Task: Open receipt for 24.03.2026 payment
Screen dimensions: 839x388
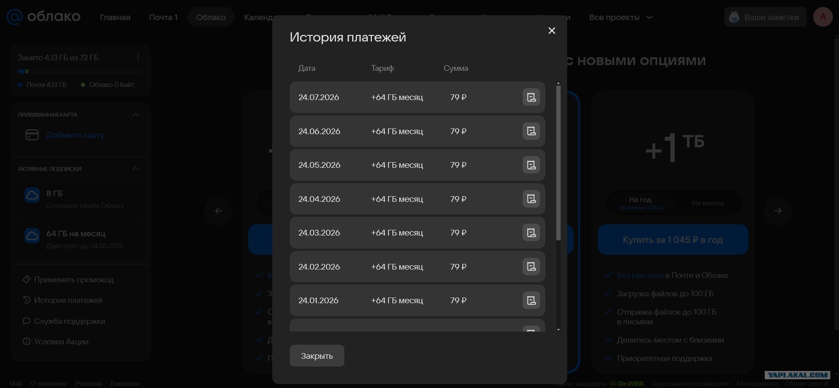Action: pyautogui.click(x=531, y=232)
